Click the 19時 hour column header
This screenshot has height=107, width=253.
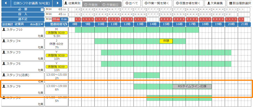tap(218, 24)
